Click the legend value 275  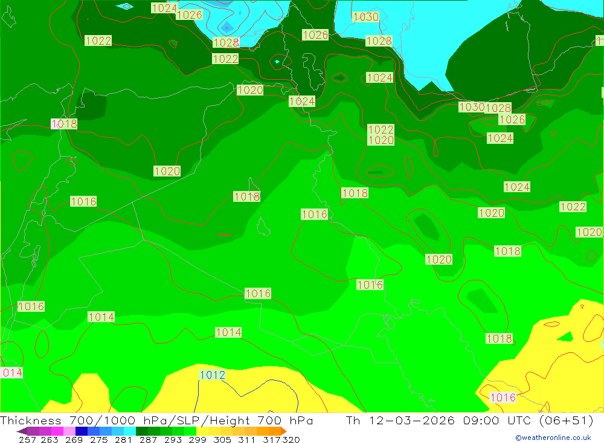coord(98,439)
